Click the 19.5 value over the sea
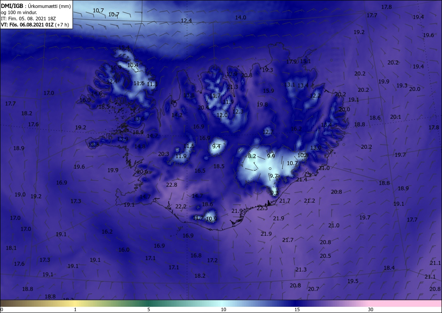Image resolution: width=442 pixels, height=313 pixels. pyautogui.click(x=353, y=281)
